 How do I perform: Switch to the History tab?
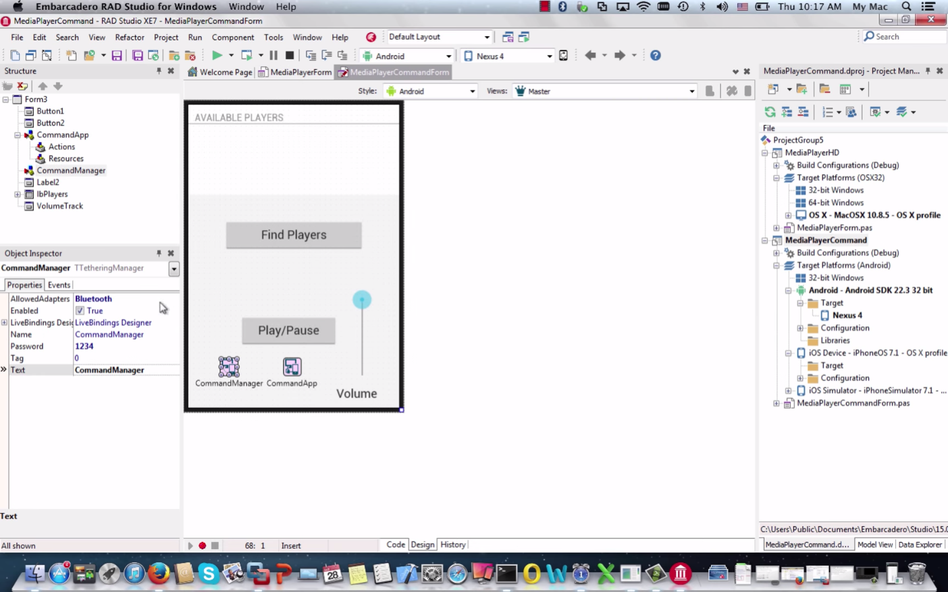[453, 545]
